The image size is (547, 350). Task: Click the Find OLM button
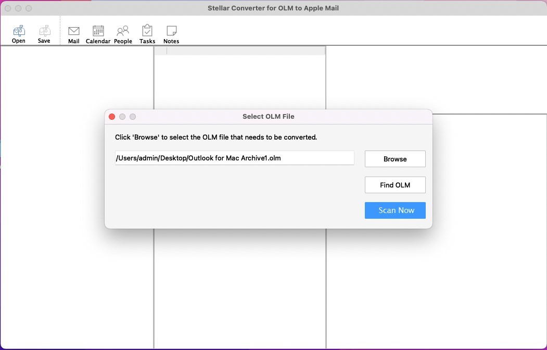click(395, 185)
